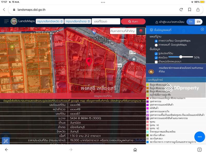Go to the browser home page
Screen dimensions: 206x155
(x=135, y=150)
